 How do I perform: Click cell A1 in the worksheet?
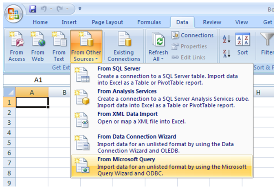tap(32, 102)
